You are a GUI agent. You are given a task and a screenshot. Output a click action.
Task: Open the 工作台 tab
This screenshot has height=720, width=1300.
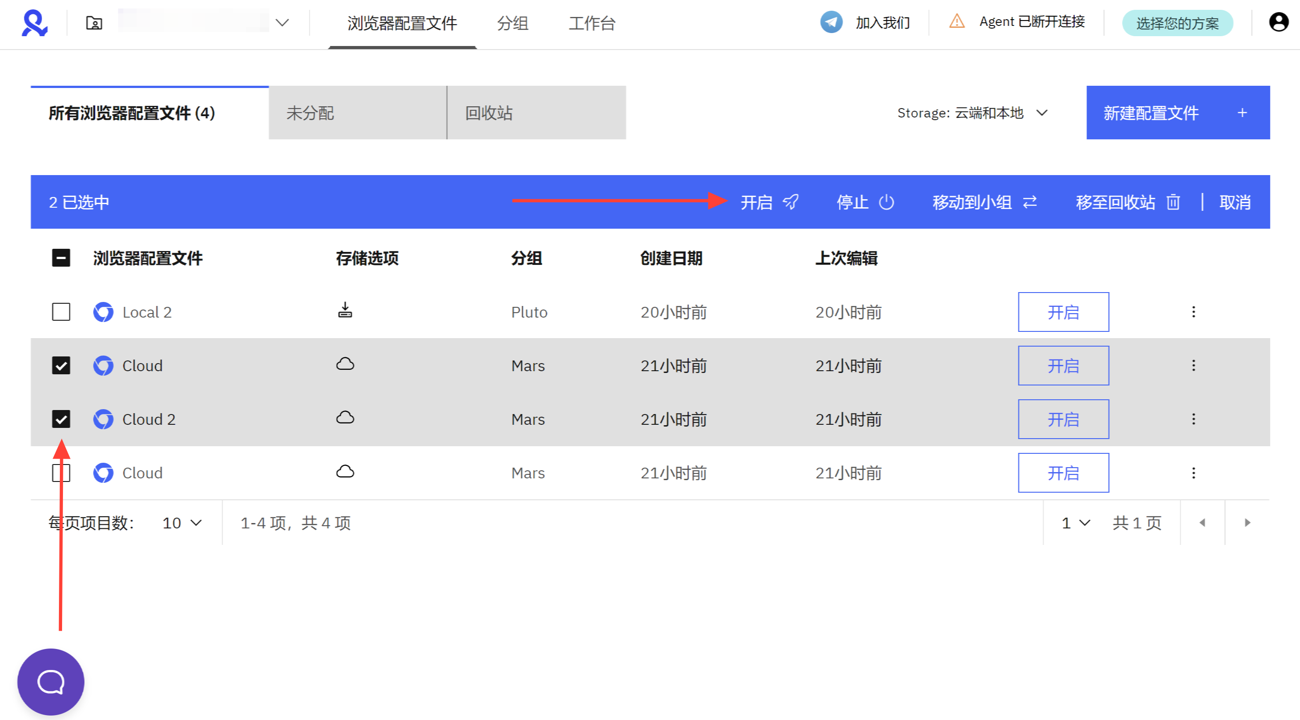(591, 23)
